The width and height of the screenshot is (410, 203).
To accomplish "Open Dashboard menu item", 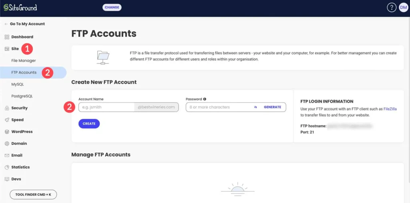I will coord(22,37).
